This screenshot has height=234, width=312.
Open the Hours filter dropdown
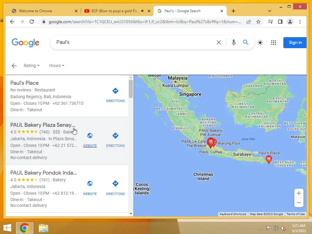pos(57,66)
